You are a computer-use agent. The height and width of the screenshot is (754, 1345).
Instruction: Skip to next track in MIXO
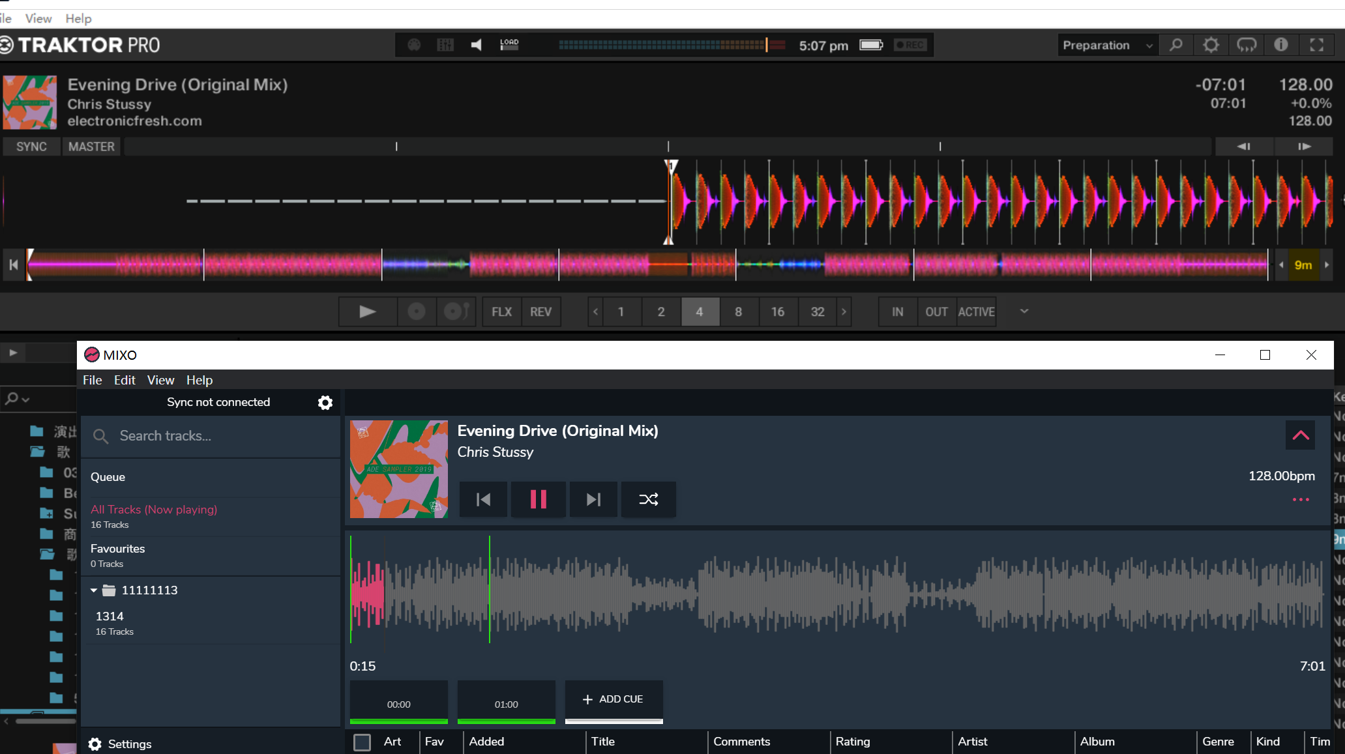coord(593,499)
